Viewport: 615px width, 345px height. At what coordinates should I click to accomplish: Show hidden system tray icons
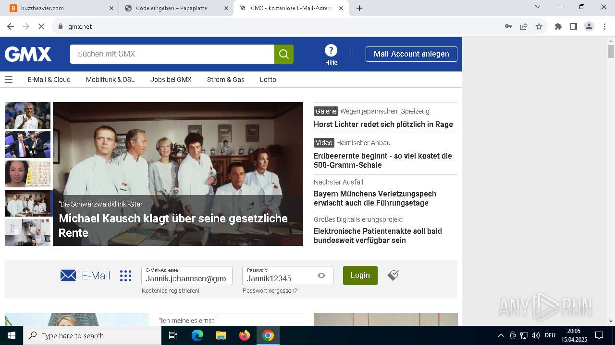tap(501, 335)
